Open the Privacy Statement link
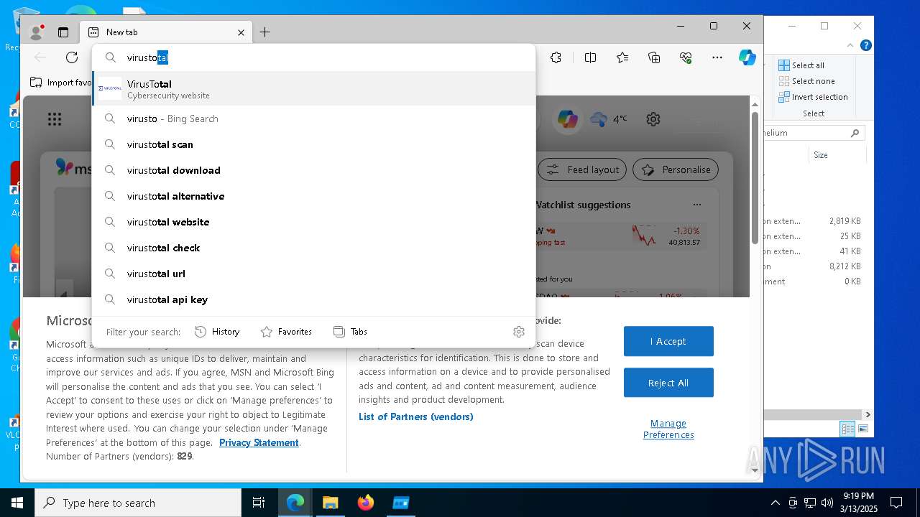Viewport: 920px width, 517px height. pyautogui.click(x=259, y=442)
